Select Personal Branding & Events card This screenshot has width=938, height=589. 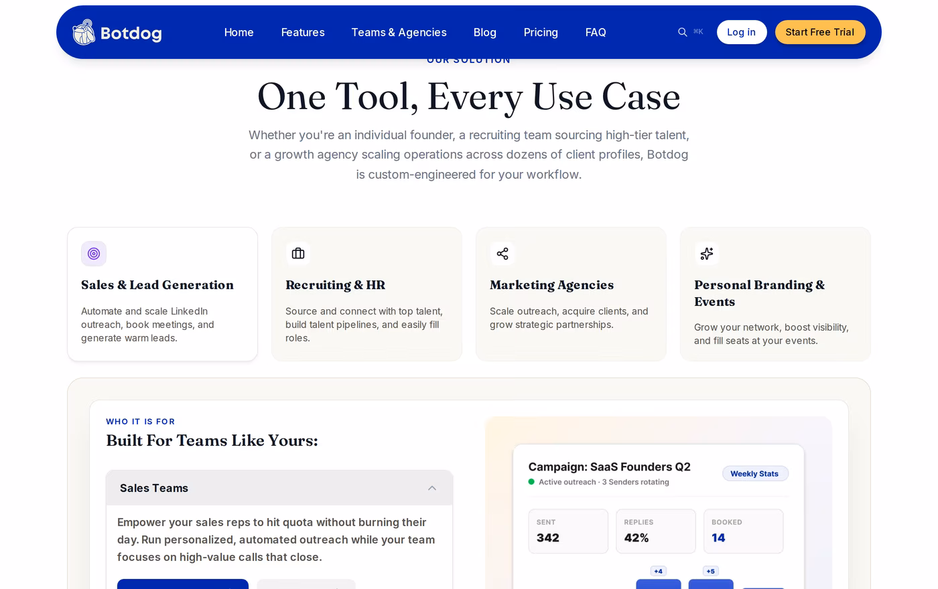tap(775, 294)
